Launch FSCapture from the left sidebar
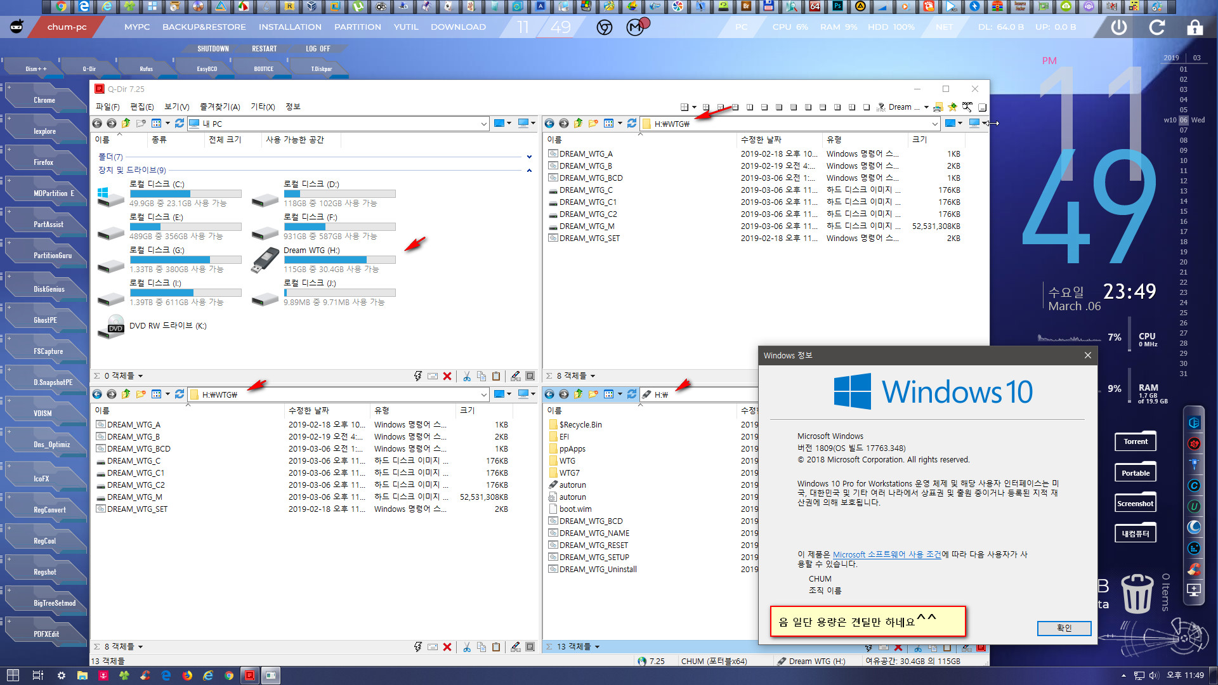The height and width of the screenshot is (685, 1218). [x=48, y=351]
